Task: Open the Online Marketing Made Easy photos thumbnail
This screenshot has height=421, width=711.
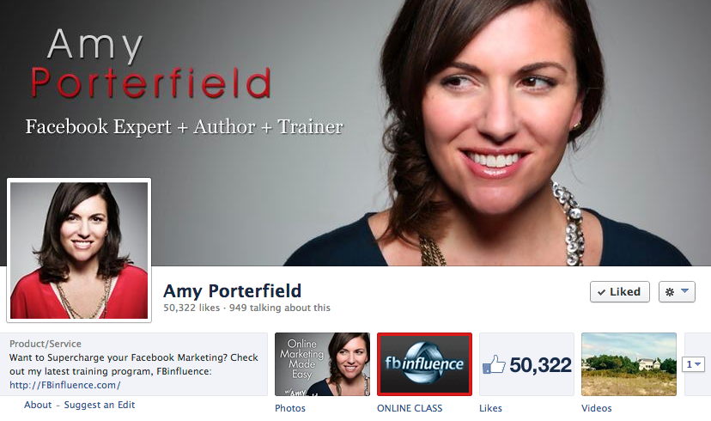Action: [322, 364]
